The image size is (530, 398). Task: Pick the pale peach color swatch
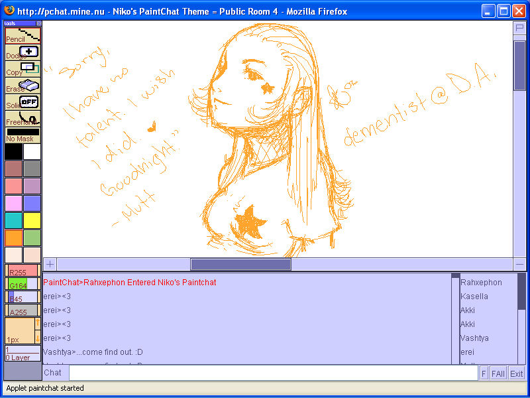coord(32,255)
